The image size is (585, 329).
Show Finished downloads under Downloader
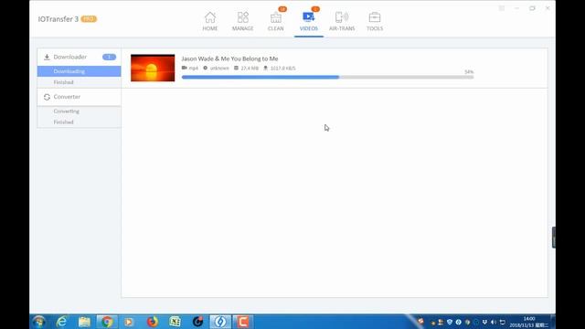pyautogui.click(x=63, y=82)
